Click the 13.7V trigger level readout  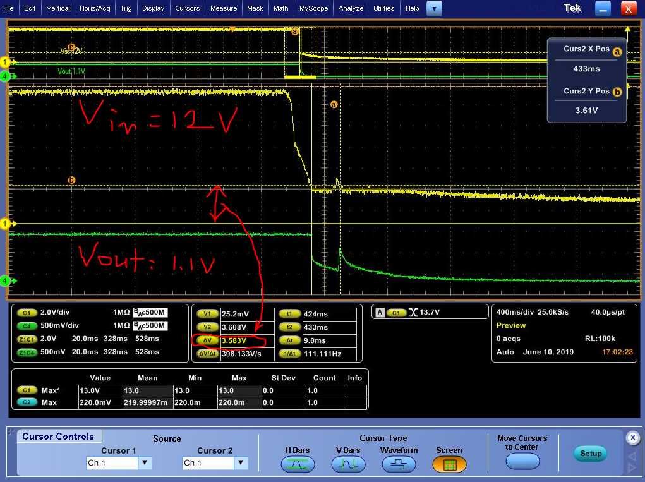click(430, 312)
